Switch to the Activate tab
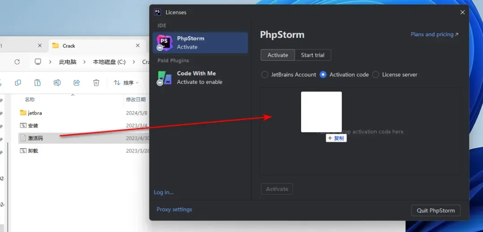Screen dimensions: 483x232 tap(278, 55)
